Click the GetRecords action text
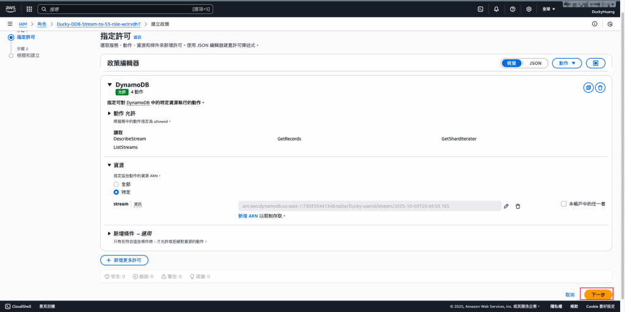 pyautogui.click(x=289, y=139)
